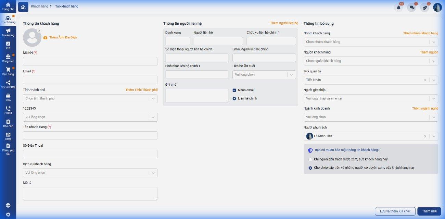Open the CSKH phone icon
The image size is (445, 219).
point(8,110)
